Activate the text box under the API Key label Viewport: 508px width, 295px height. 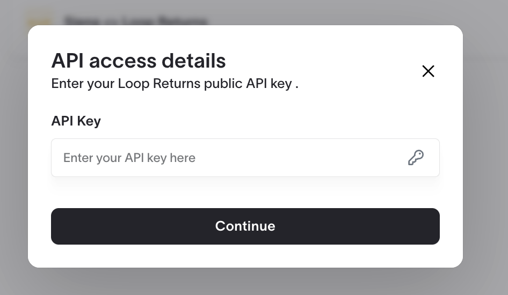coord(245,158)
